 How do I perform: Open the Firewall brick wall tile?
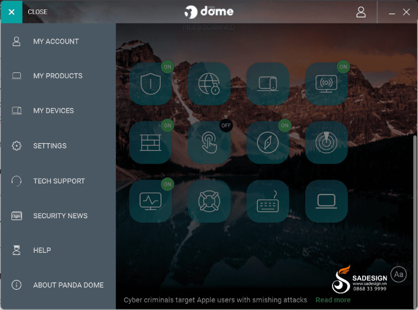point(151,143)
